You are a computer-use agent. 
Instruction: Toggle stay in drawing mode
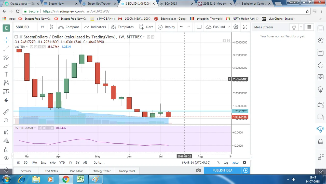(6, 141)
